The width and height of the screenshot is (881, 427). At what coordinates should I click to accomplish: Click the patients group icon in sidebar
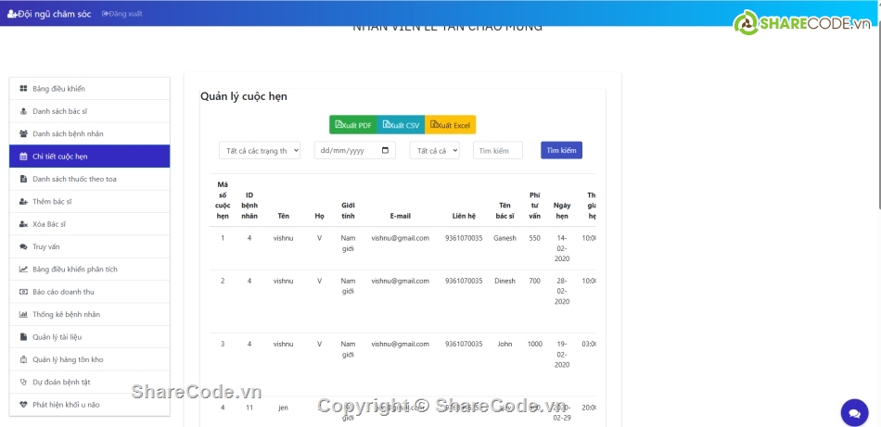click(23, 133)
